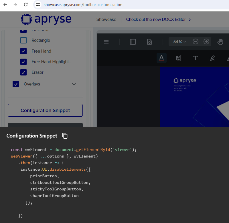Image resolution: width=229 pixels, height=223 pixels.
Task: Zoom out using the minus icon
Action: point(196,42)
